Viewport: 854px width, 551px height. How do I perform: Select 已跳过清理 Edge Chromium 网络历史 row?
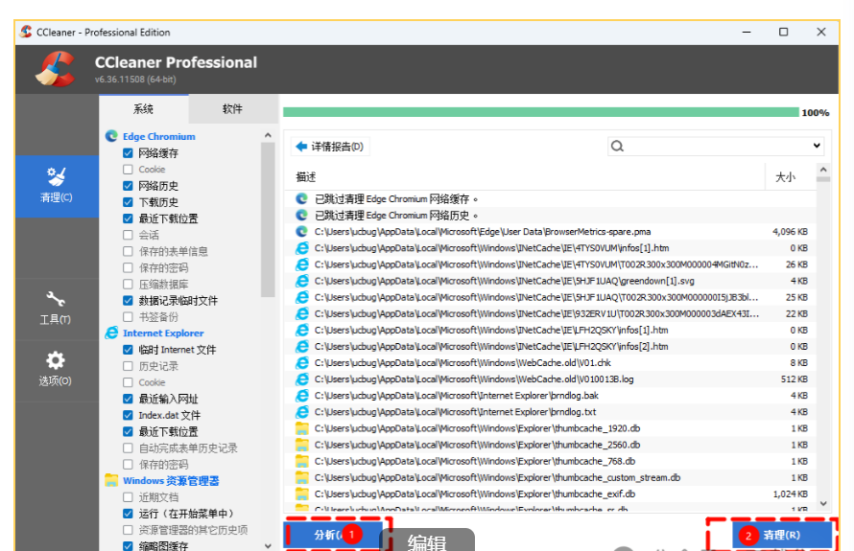click(x=550, y=216)
